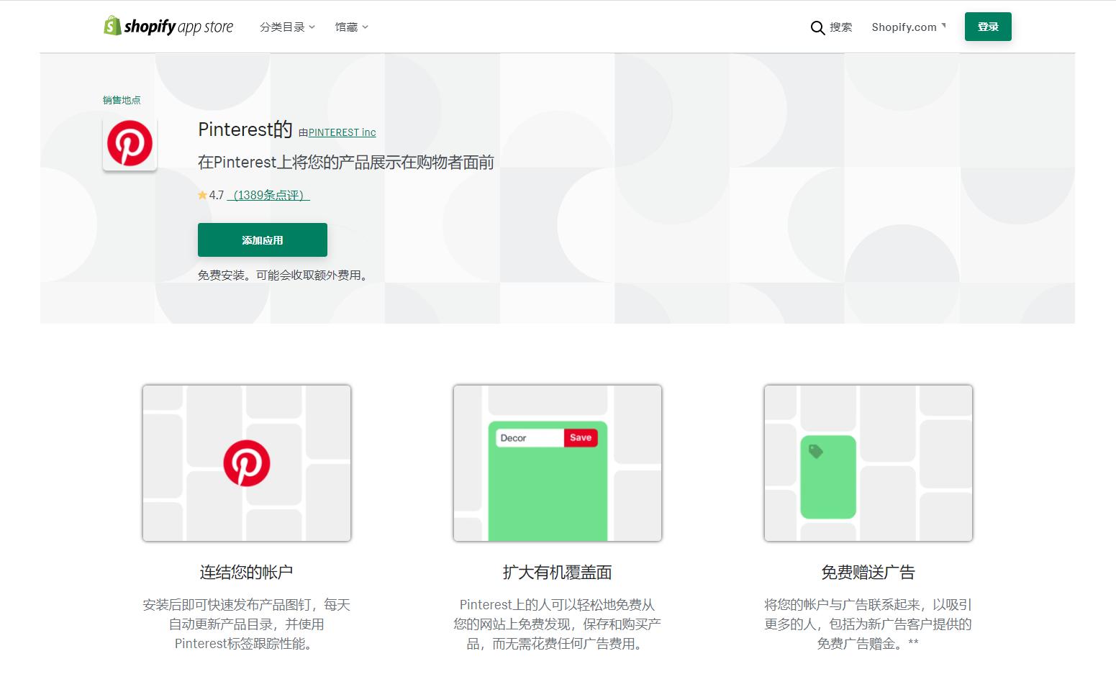Screen dimensions: 1116x674
Task: Expand the 分类目录 dropdown
Action: [x=287, y=27]
